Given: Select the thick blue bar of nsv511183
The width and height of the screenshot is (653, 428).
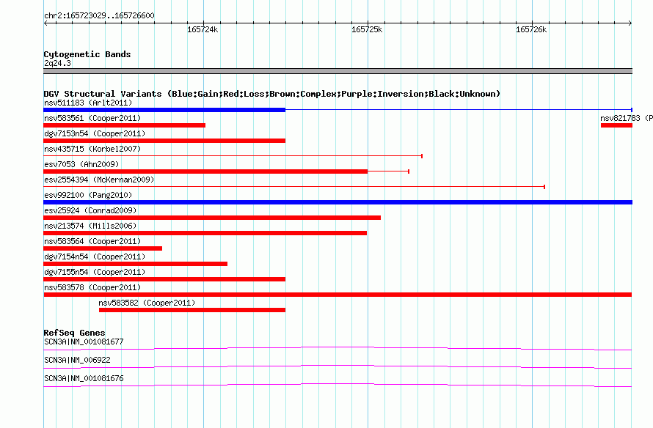Looking at the screenshot, I should click(164, 110).
